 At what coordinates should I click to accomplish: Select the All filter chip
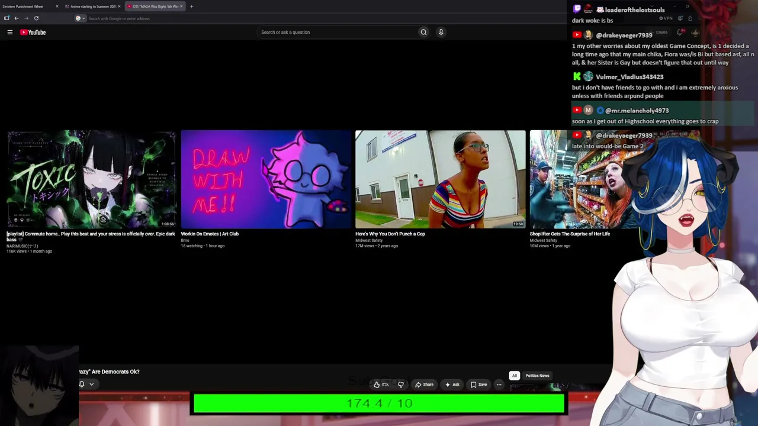515,376
